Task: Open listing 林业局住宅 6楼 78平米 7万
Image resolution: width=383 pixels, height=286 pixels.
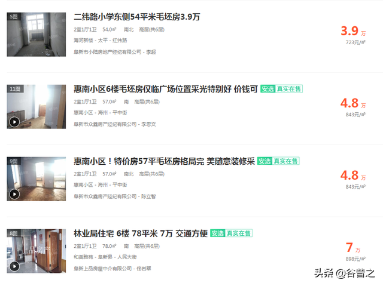Action: click(141, 233)
